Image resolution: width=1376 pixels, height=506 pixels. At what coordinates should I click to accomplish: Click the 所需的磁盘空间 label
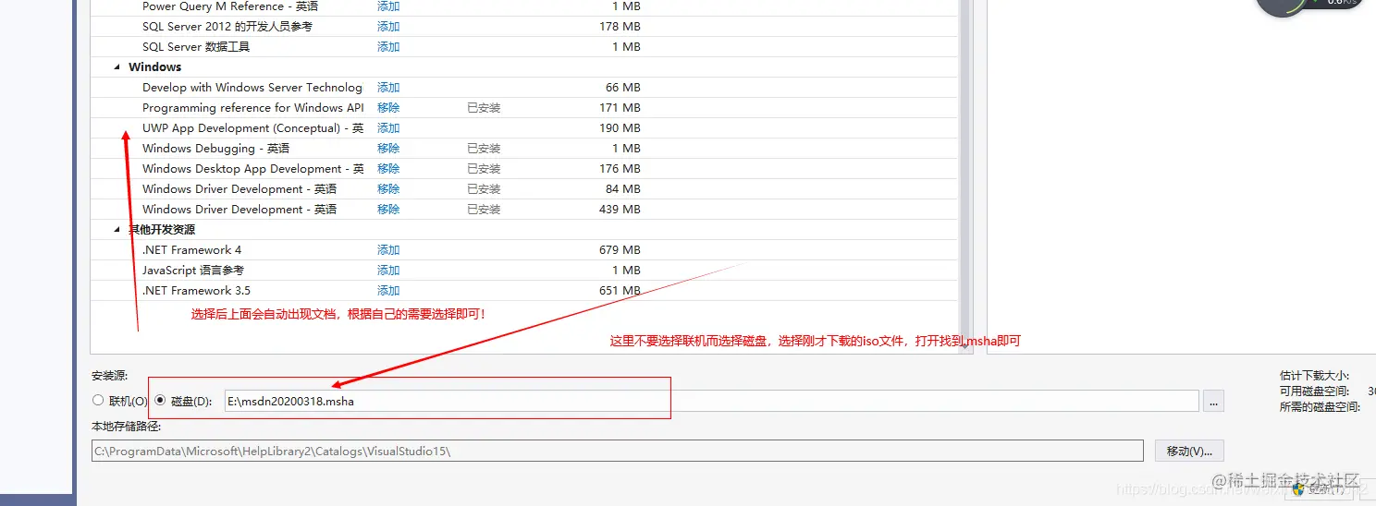point(1320,407)
